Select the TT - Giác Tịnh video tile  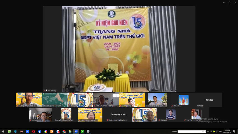41,115
